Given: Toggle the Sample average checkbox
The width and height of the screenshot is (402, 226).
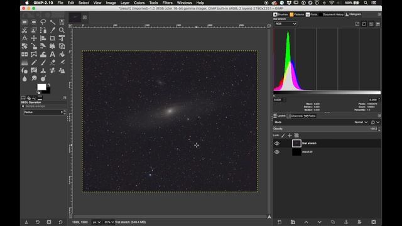Looking at the screenshot, I should click(x=23, y=106).
